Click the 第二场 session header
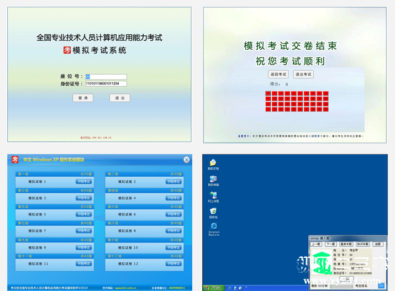The width and height of the screenshot is (395, 291). point(144,174)
